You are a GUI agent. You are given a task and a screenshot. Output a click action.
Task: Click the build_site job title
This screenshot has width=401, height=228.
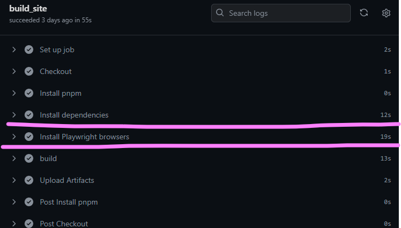click(x=28, y=9)
